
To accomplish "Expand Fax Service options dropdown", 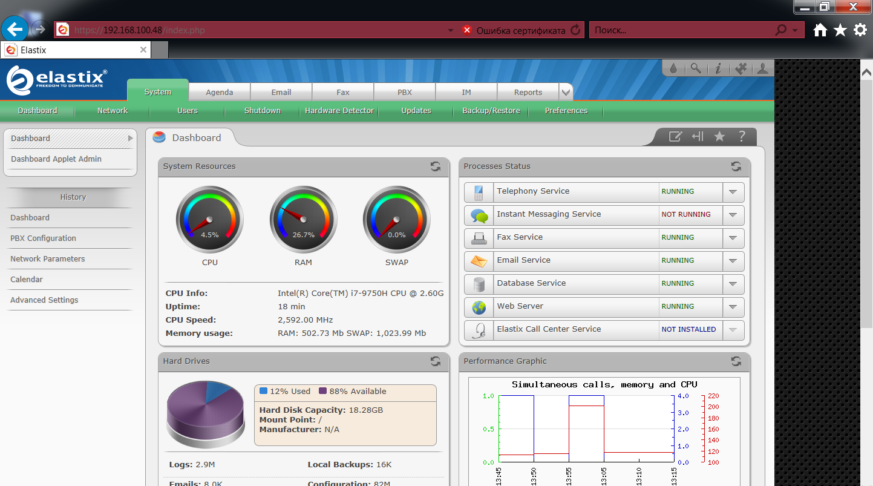I will [x=733, y=238].
